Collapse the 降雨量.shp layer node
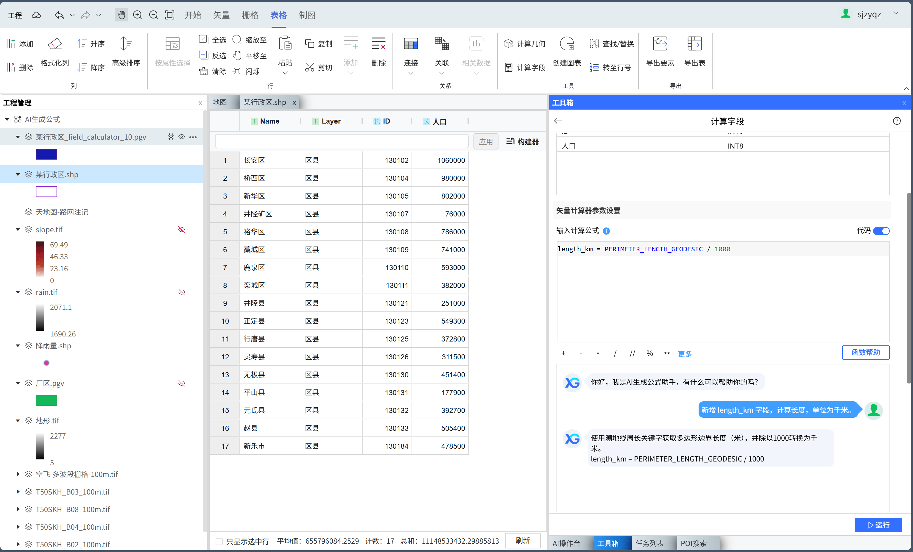The image size is (913, 552). [18, 346]
